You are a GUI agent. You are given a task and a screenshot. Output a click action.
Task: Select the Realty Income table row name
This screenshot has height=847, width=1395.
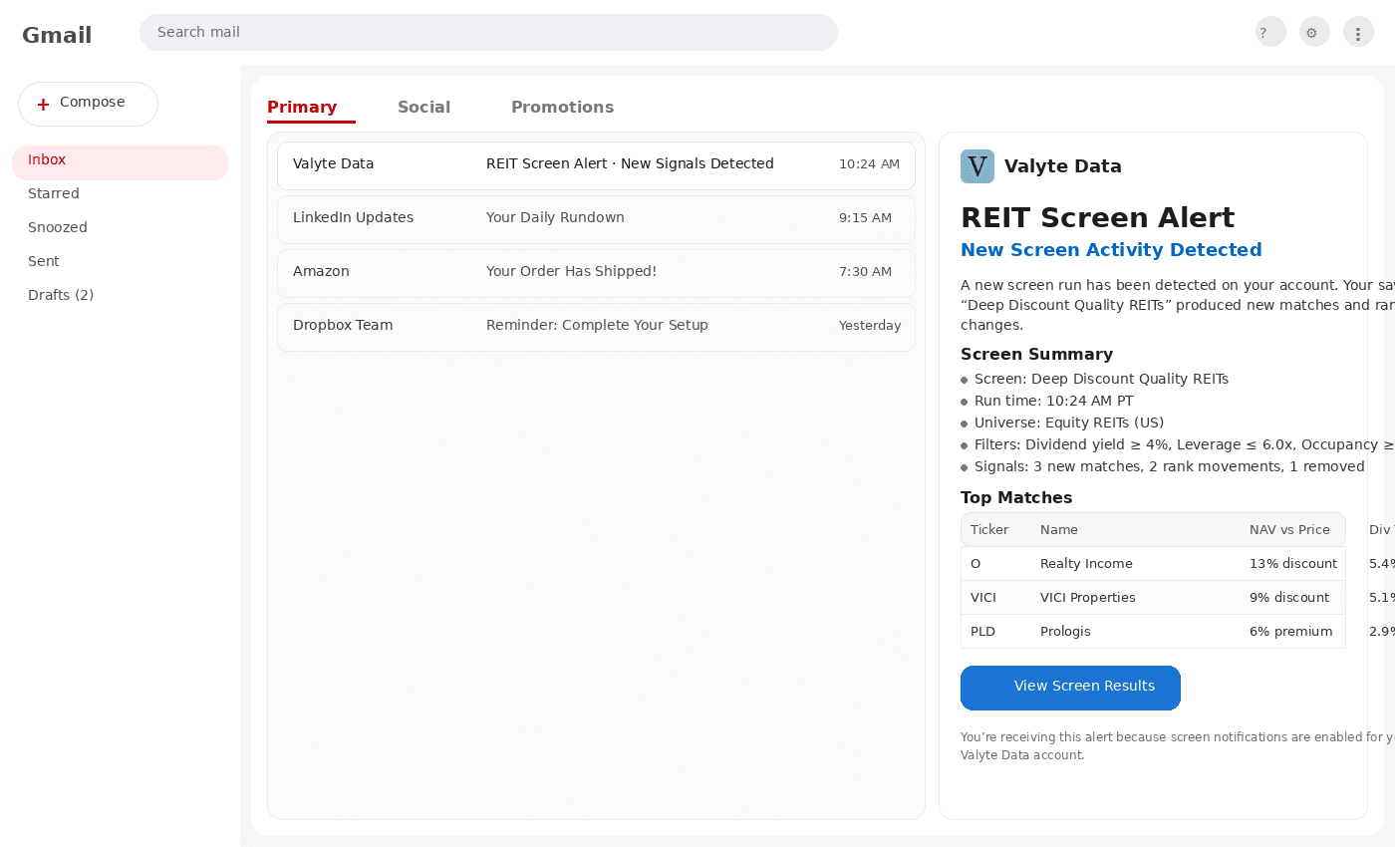(x=1086, y=563)
